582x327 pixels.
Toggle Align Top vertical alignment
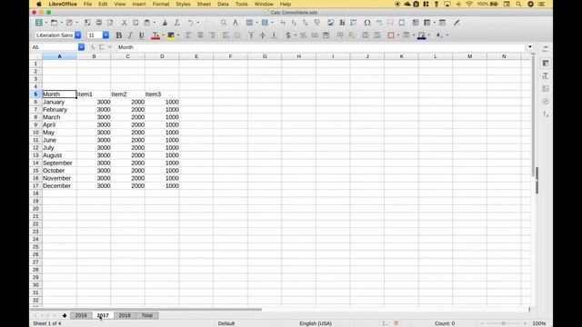(251, 35)
